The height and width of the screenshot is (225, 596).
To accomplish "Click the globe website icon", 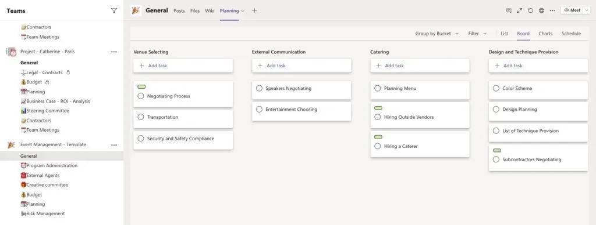I will click(541, 10).
